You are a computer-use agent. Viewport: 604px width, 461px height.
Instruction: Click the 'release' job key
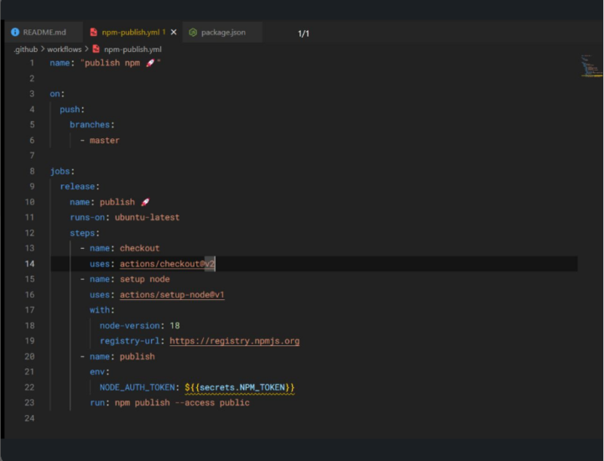tap(77, 187)
